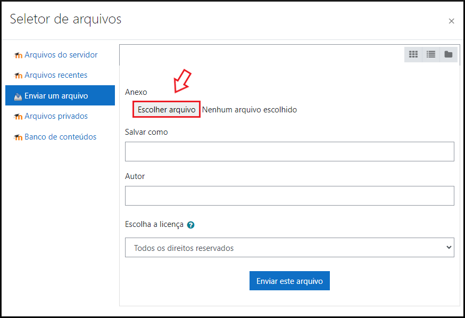Click the upload icon beside Enviar um arquivo
The height and width of the screenshot is (318, 465).
click(x=18, y=96)
